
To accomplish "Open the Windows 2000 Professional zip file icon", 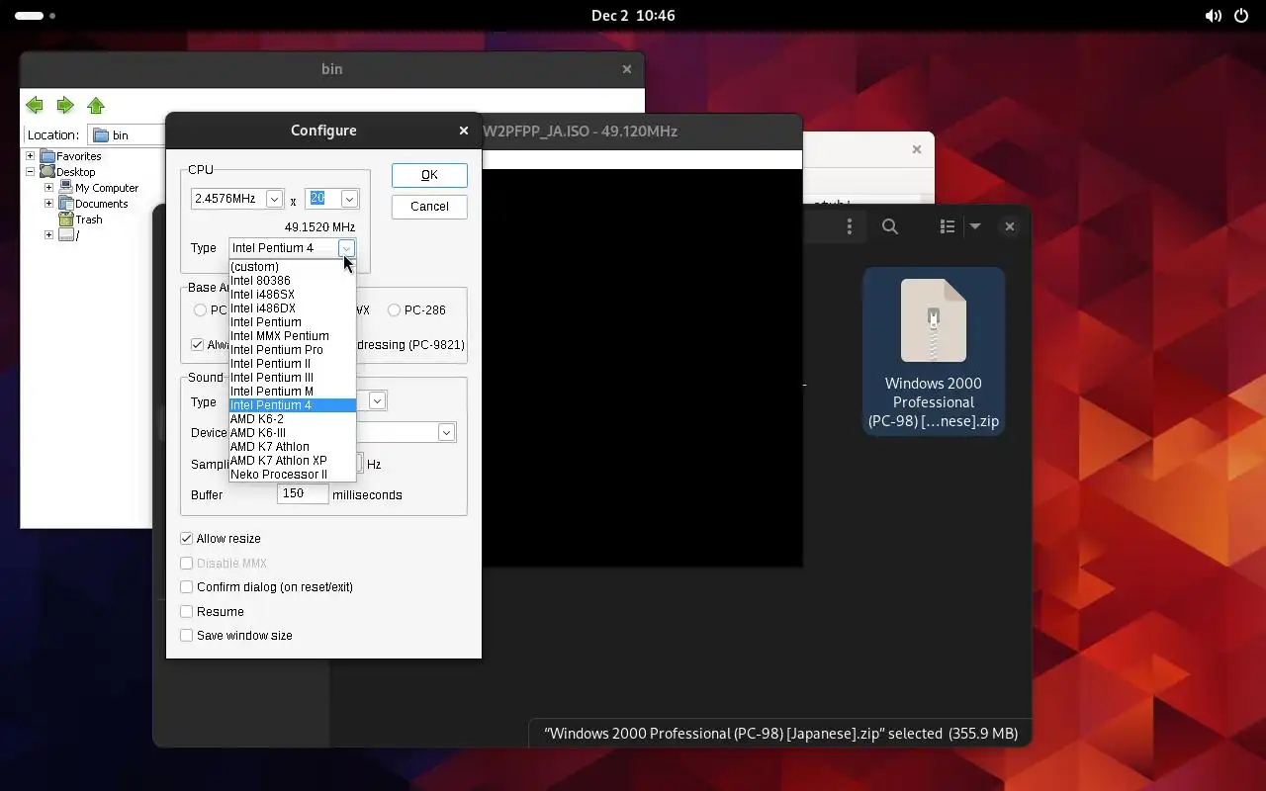I will point(934,320).
